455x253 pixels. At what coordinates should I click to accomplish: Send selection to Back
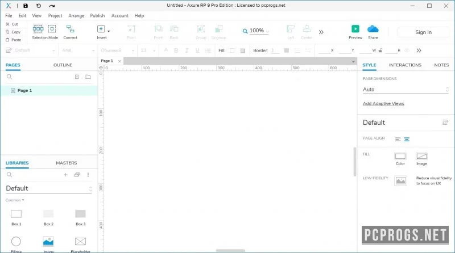pyautogui.click(x=174, y=31)
